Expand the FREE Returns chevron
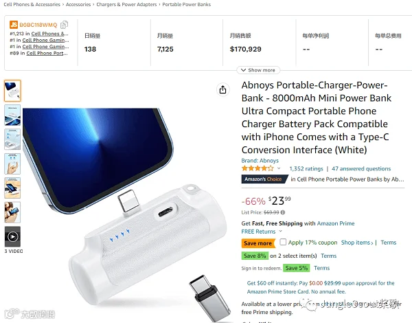The height and width of the screenshot is (323, 412). [x=280, y=231]
